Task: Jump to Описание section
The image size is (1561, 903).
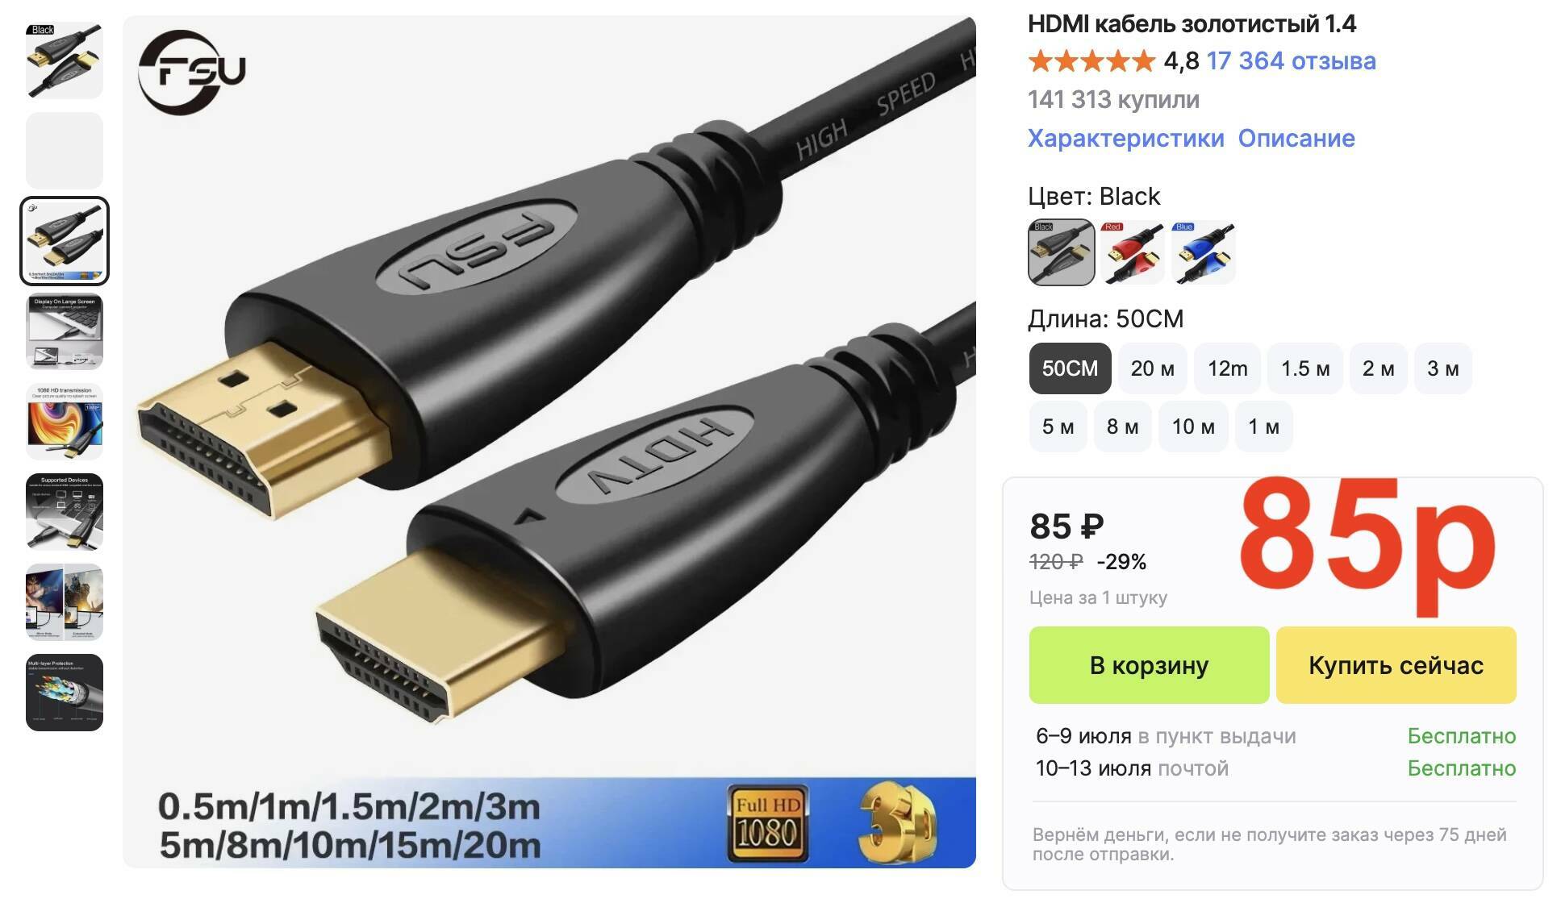Action: coord(1296,138)
